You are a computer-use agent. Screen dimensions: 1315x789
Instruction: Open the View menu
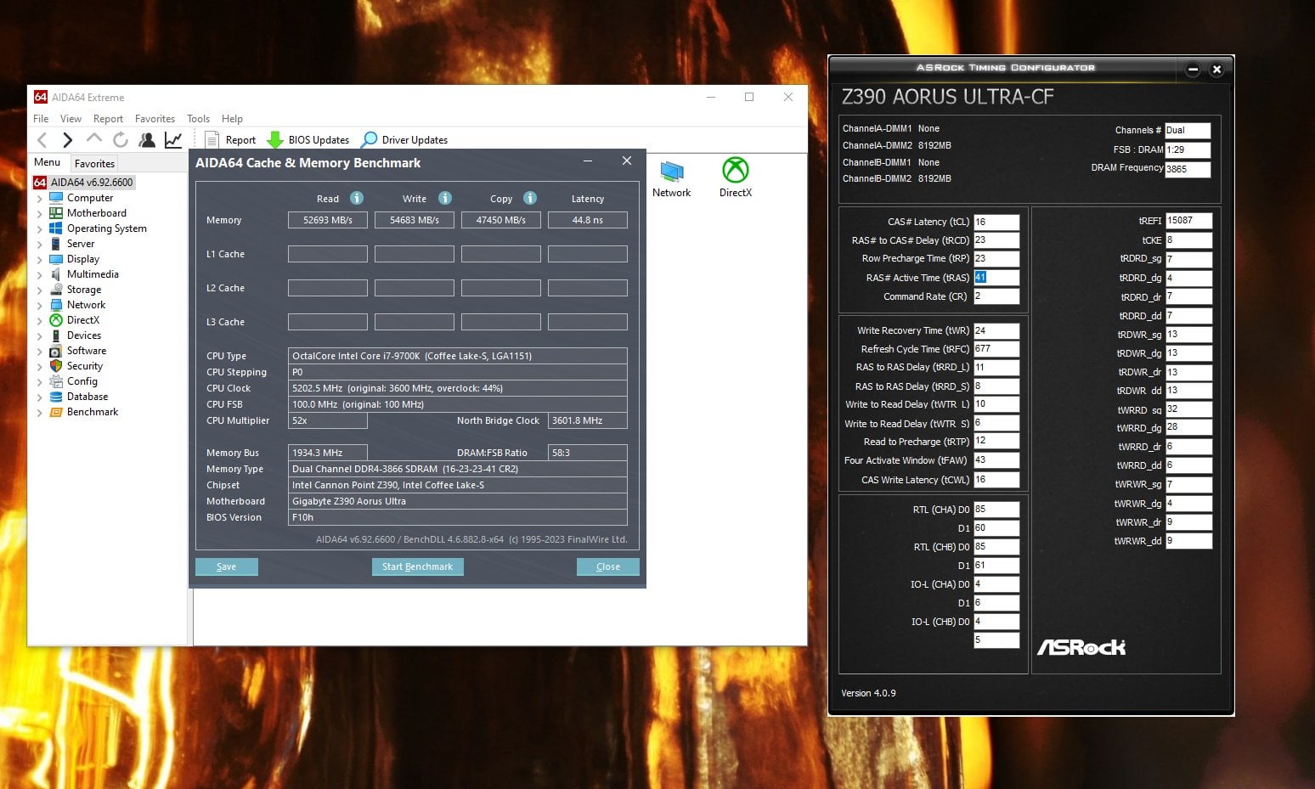coord(71,119)
